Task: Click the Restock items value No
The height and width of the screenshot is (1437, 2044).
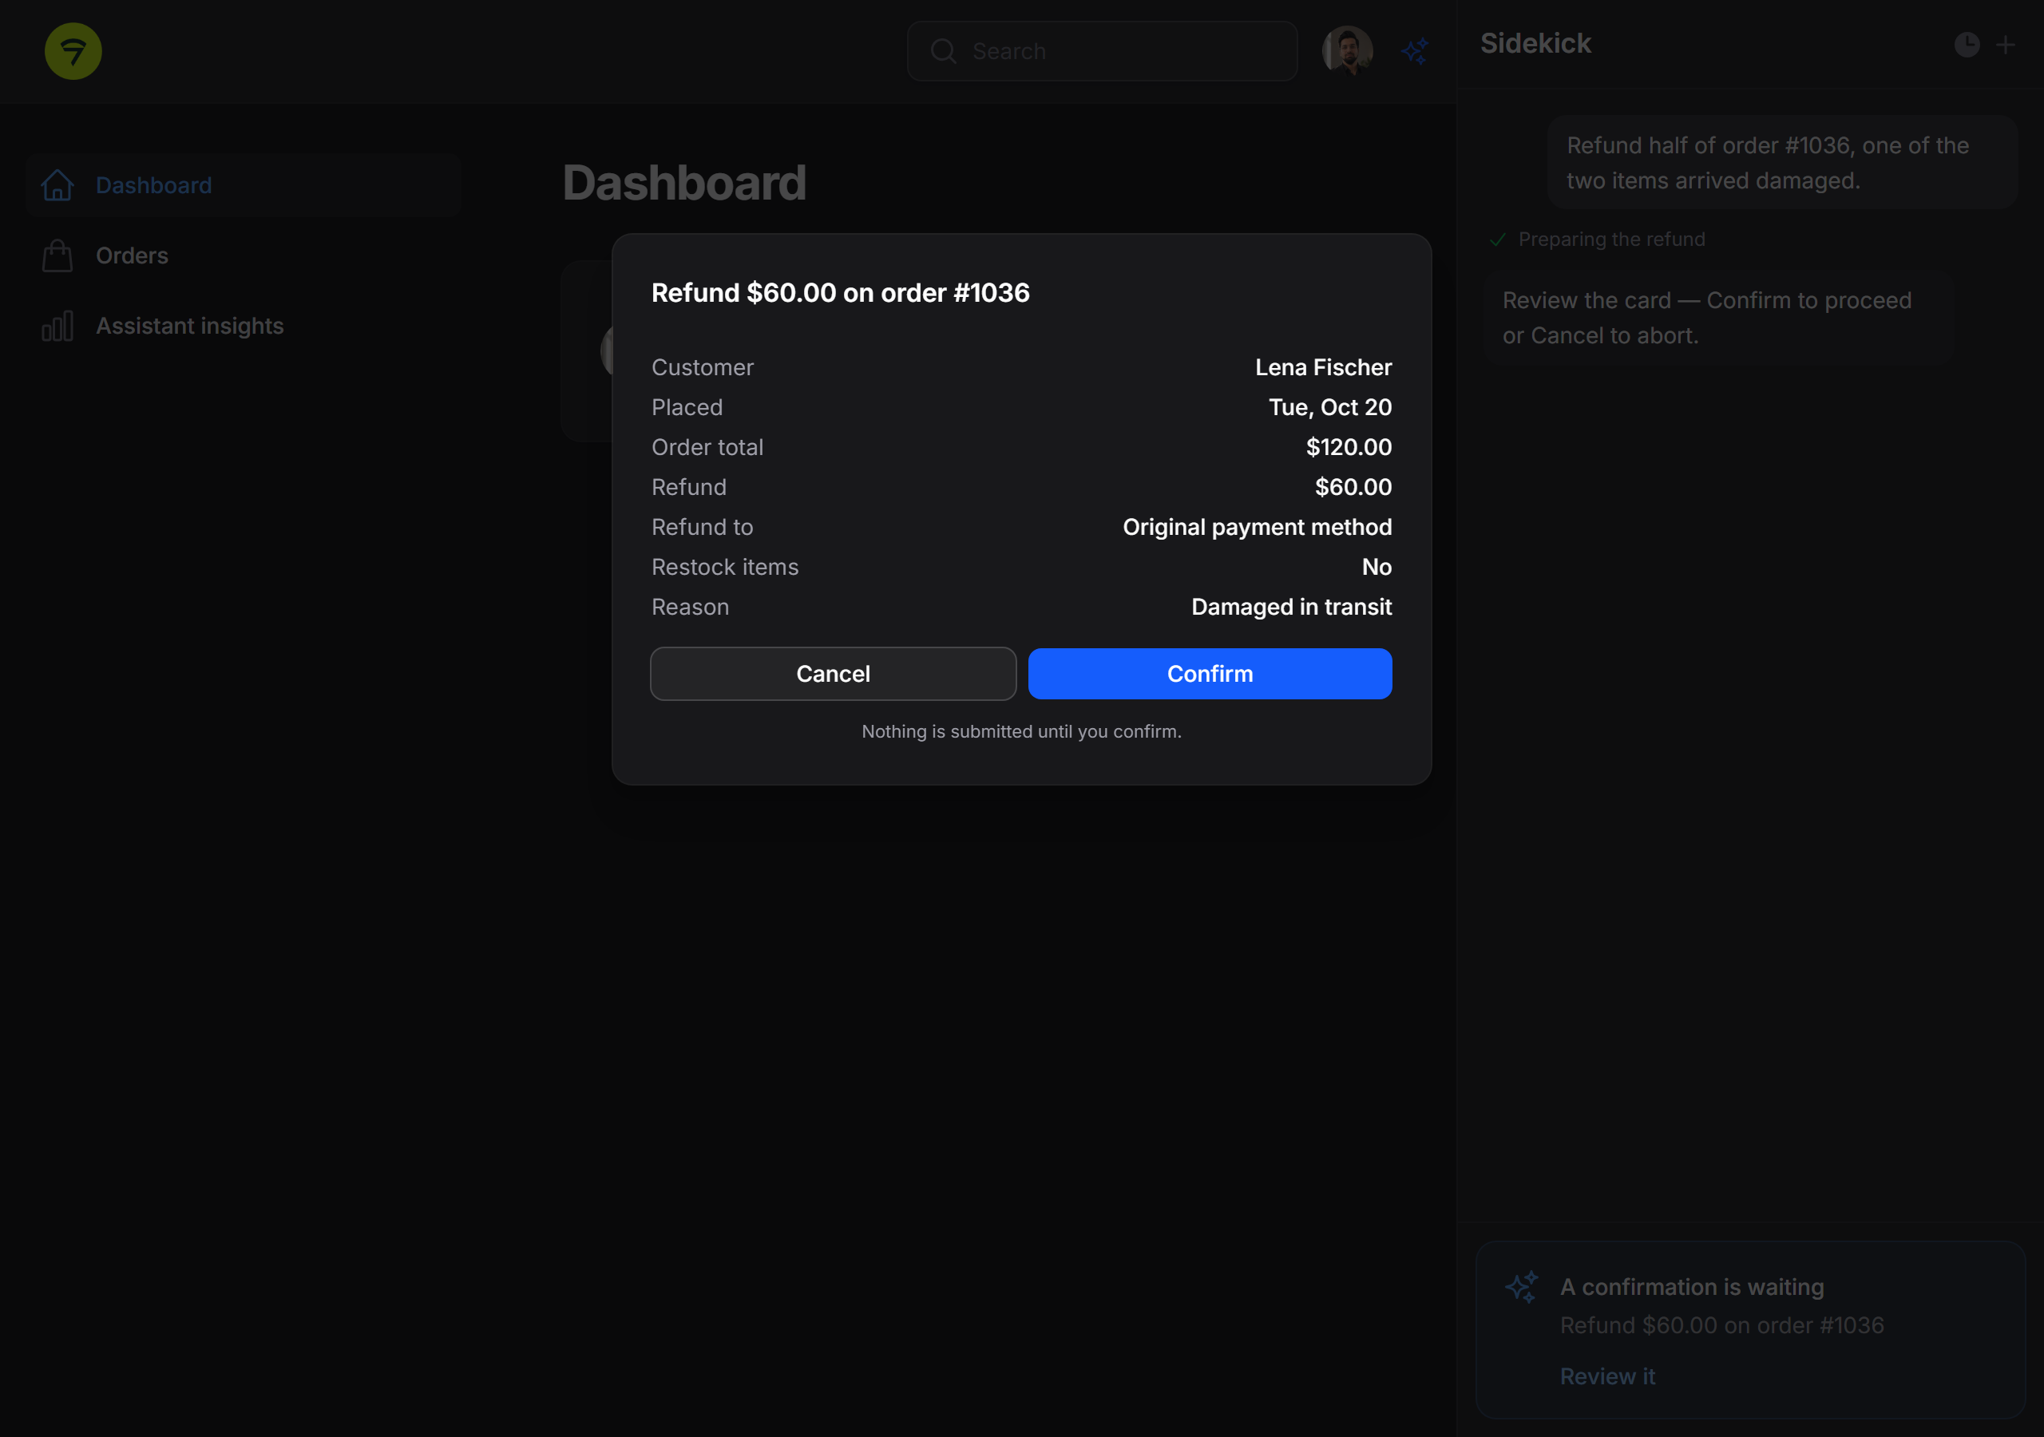Action: tap(1377, 567)
